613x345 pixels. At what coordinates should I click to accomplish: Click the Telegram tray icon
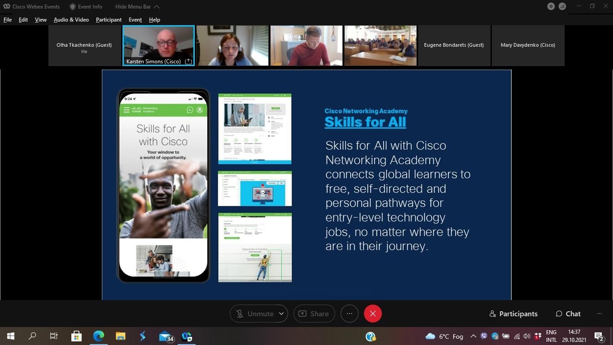495,336
